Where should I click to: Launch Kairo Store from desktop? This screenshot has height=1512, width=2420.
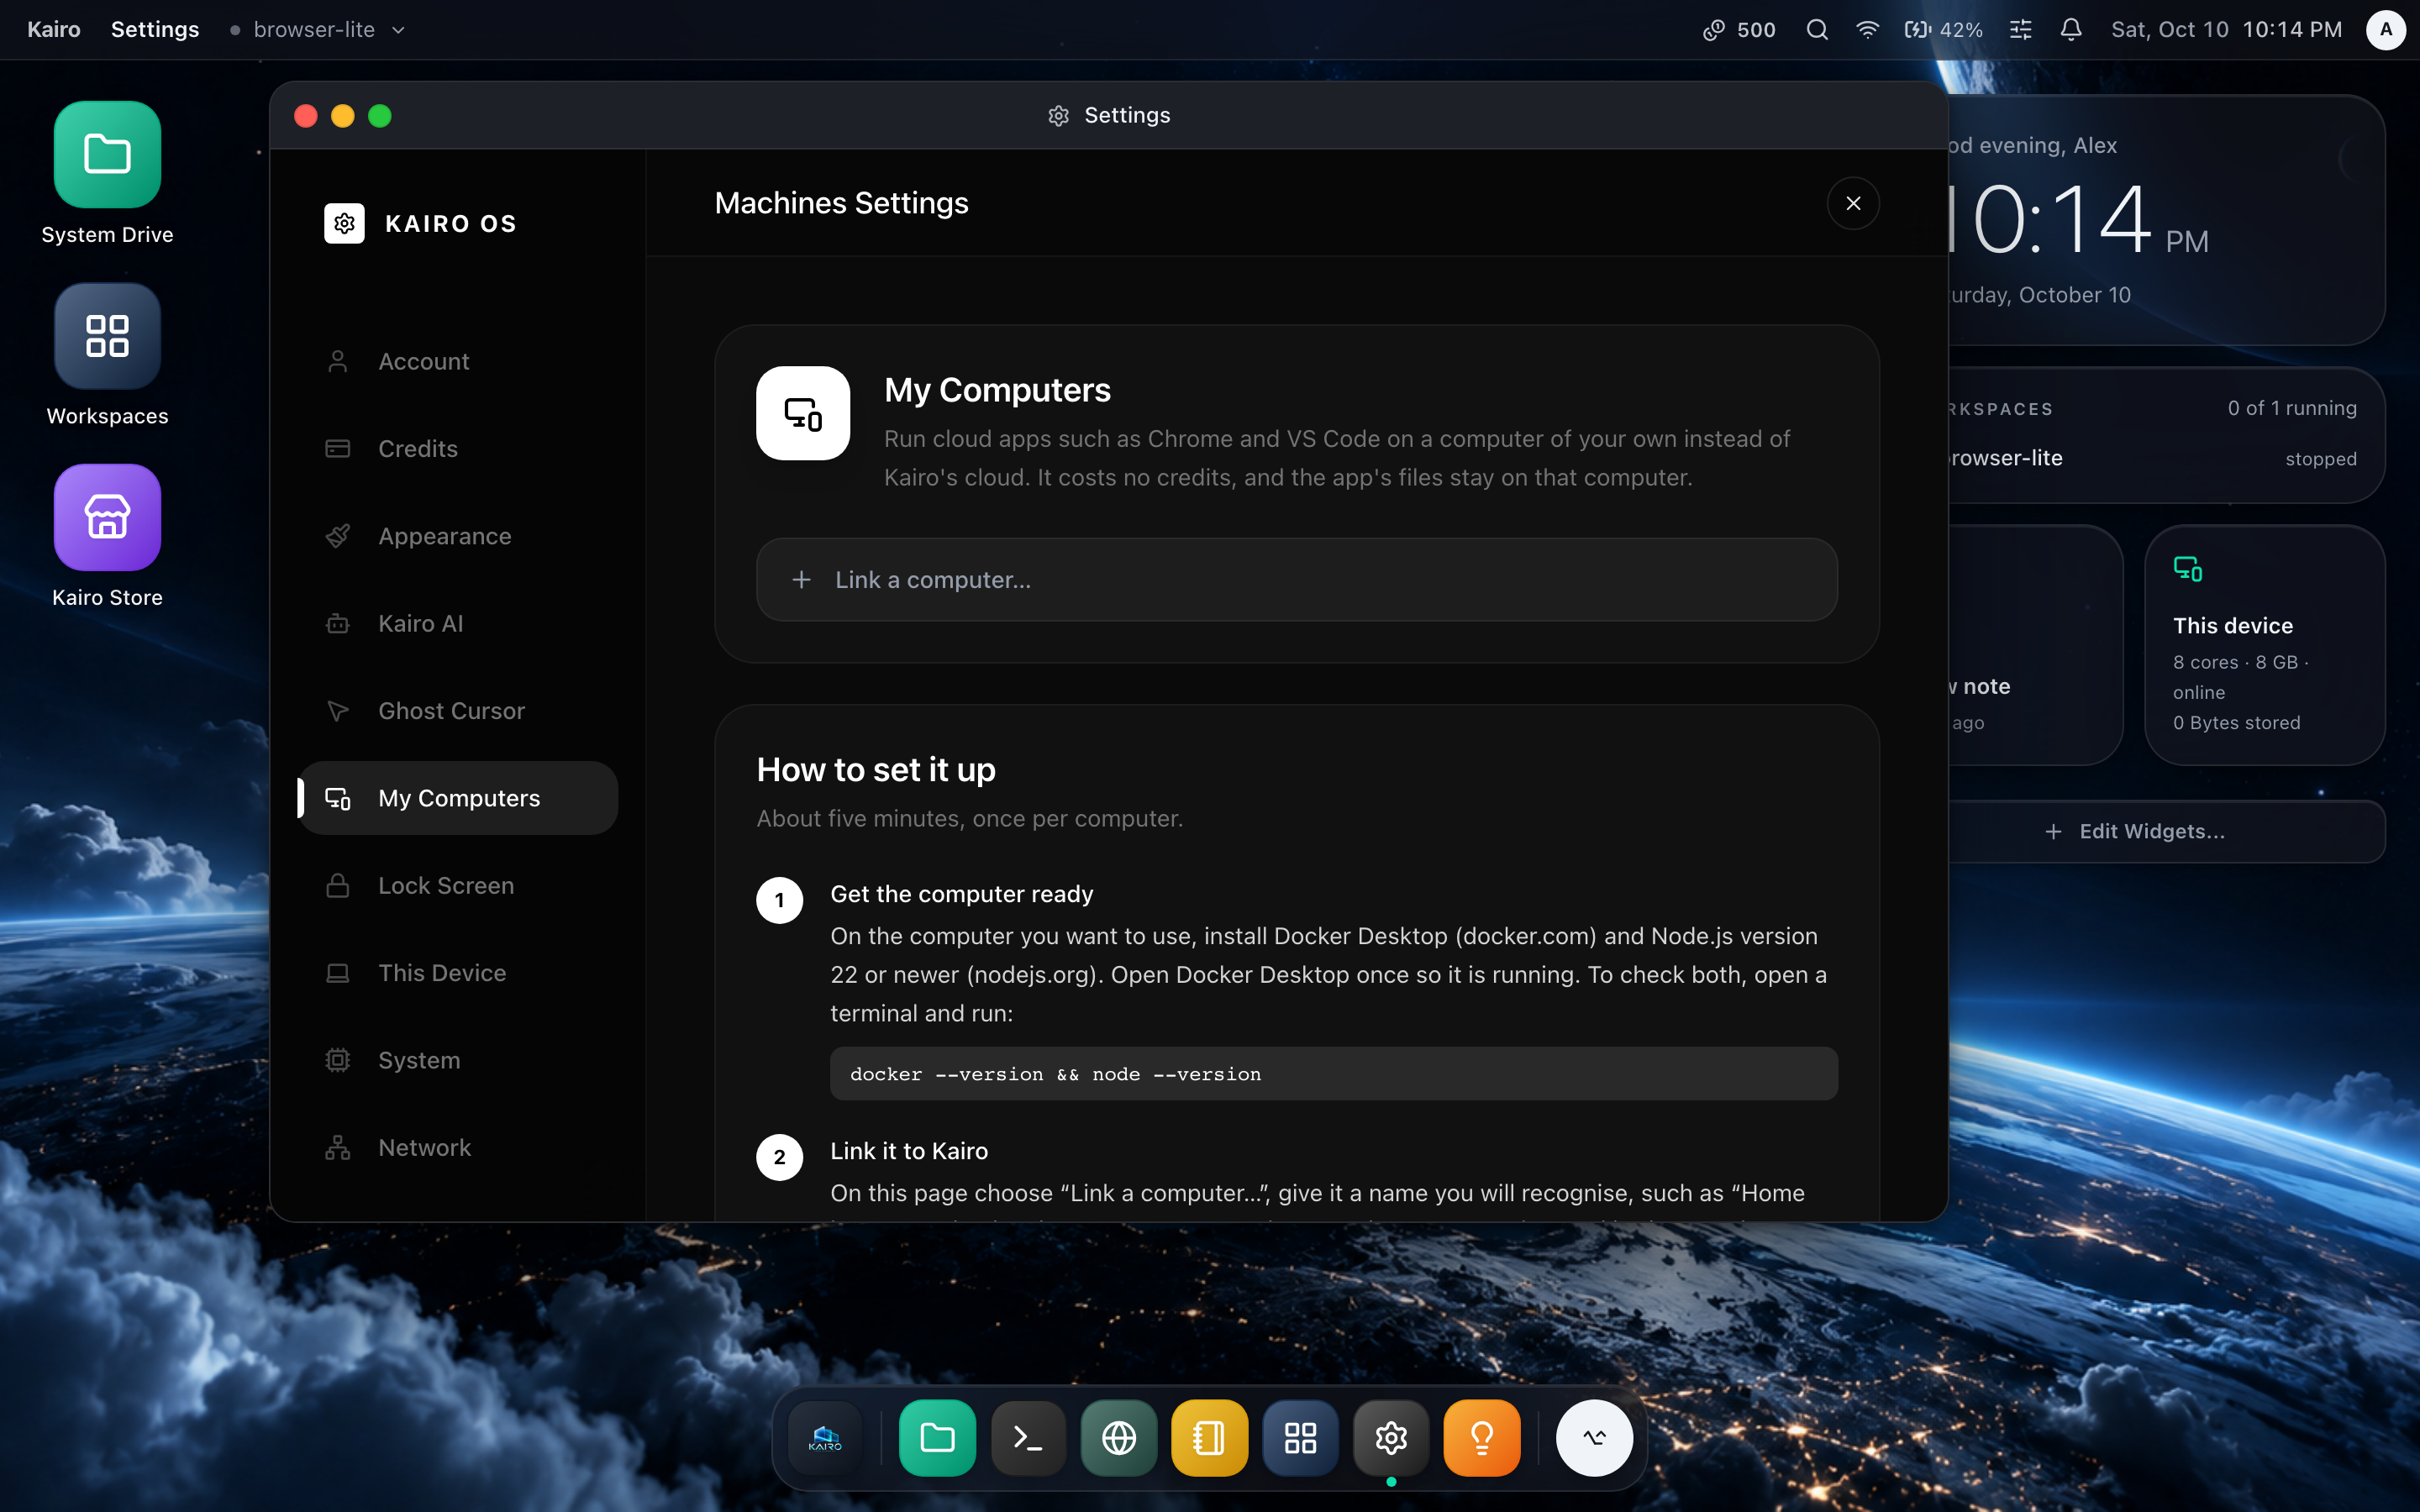pyautogui.click(x=107, y=517)
